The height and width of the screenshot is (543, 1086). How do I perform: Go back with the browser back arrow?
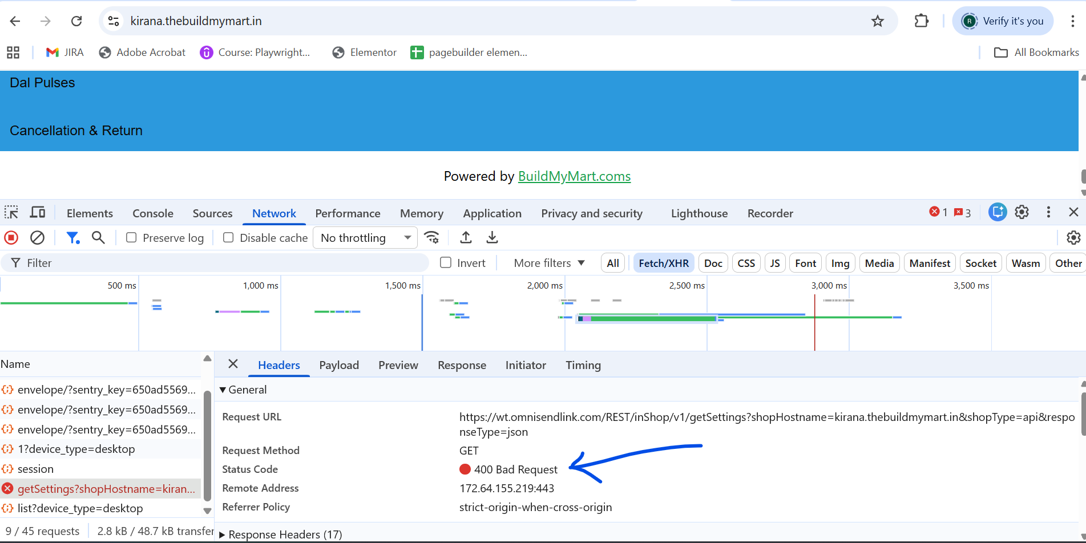pyautogui.click(x=15, y=21)
